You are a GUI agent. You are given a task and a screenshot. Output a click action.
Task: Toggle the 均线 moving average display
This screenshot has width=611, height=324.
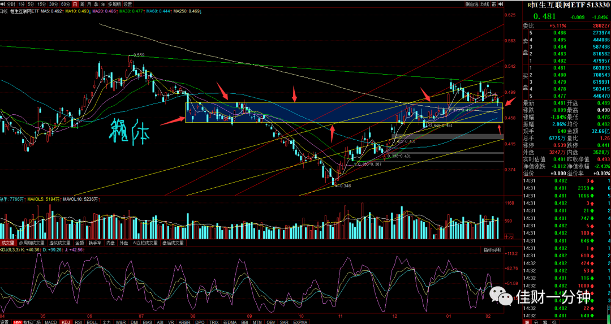[485, 5]
